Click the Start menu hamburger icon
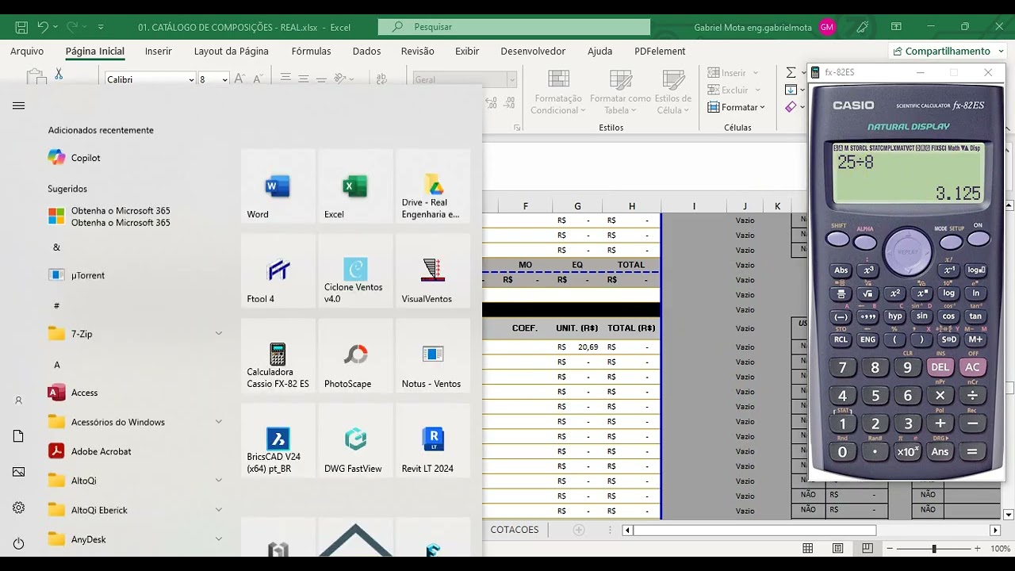Viewport: 1015px width, 571px height. 19,105
